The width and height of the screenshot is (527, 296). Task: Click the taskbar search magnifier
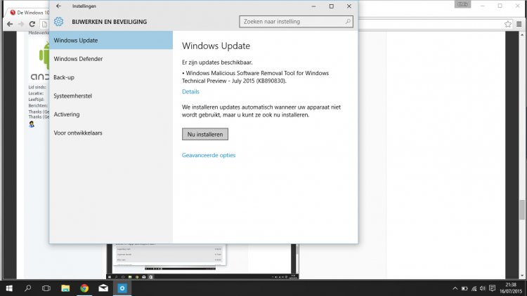tap(28, 288)
